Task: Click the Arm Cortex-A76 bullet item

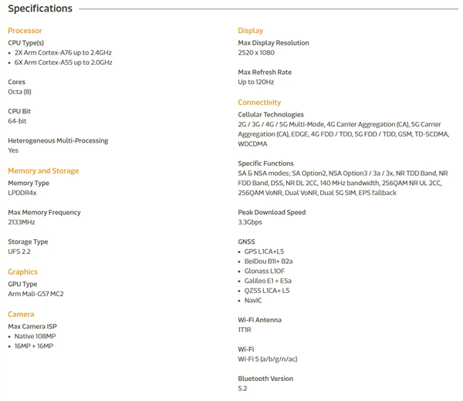Action: point(63,52)
